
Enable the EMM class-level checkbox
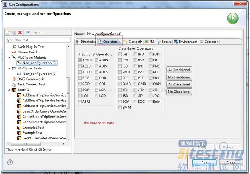pos(120,107)
